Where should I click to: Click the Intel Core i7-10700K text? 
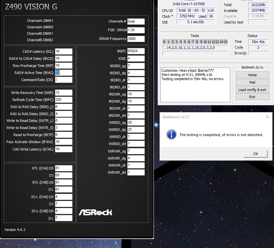[x=189, y=4]
